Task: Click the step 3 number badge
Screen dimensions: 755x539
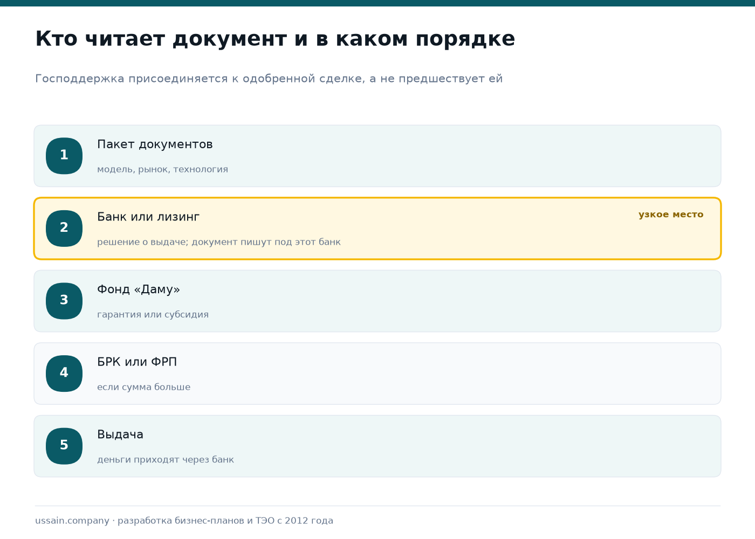Action: (x=64, y=301)
